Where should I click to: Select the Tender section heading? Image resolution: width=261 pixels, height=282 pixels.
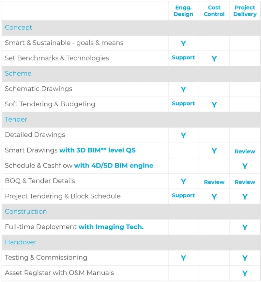coord(16,119)
